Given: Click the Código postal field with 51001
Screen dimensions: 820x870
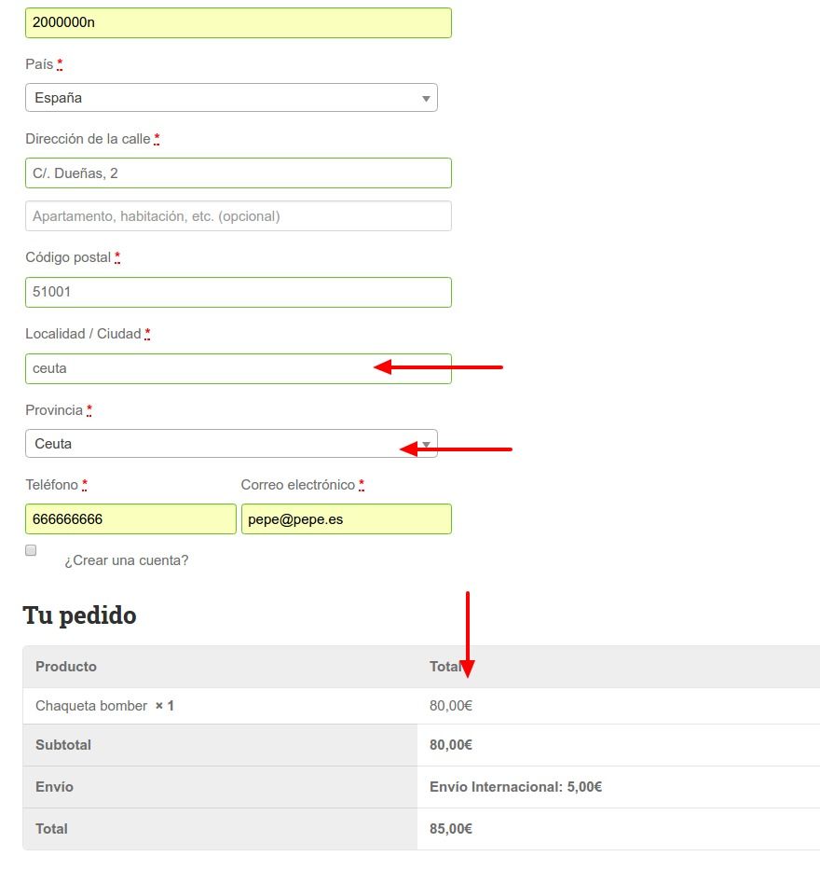Looking at the screenshot, I should 239,292.
